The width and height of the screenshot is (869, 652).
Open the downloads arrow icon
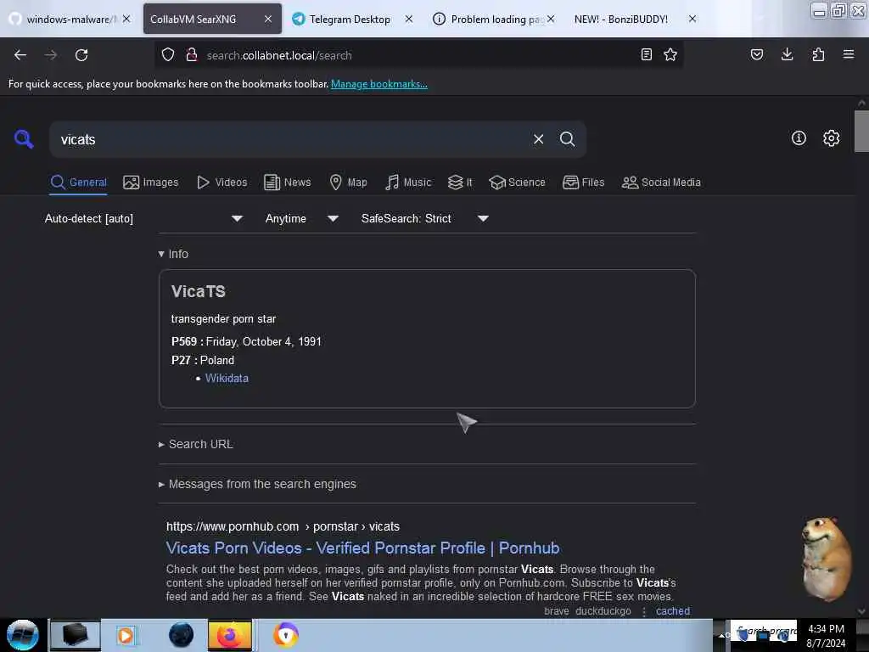coord(787,54)
